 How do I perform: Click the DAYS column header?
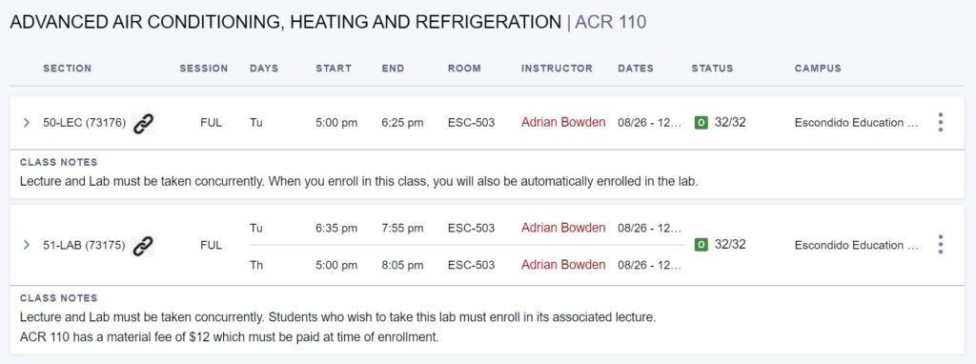coord(264,69)
